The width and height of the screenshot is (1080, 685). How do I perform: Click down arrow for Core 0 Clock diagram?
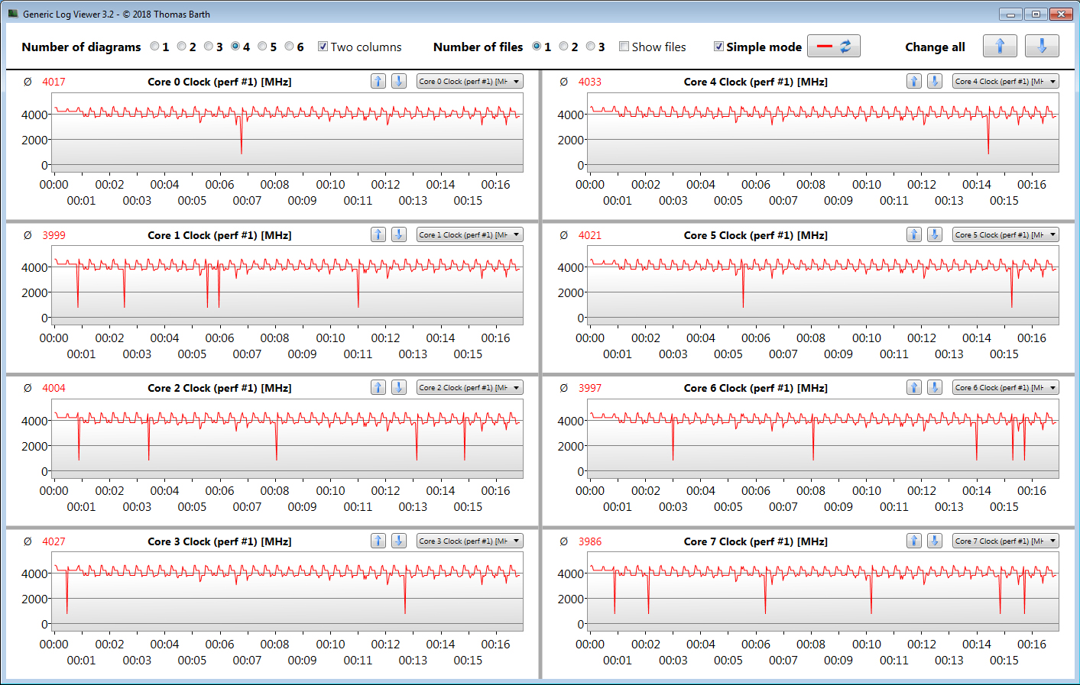coord(399,81)
